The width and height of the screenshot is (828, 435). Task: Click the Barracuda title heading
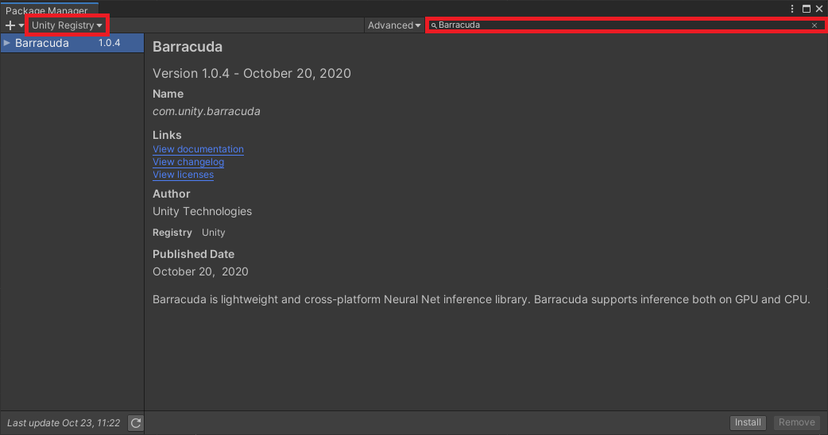click(188, 47)
